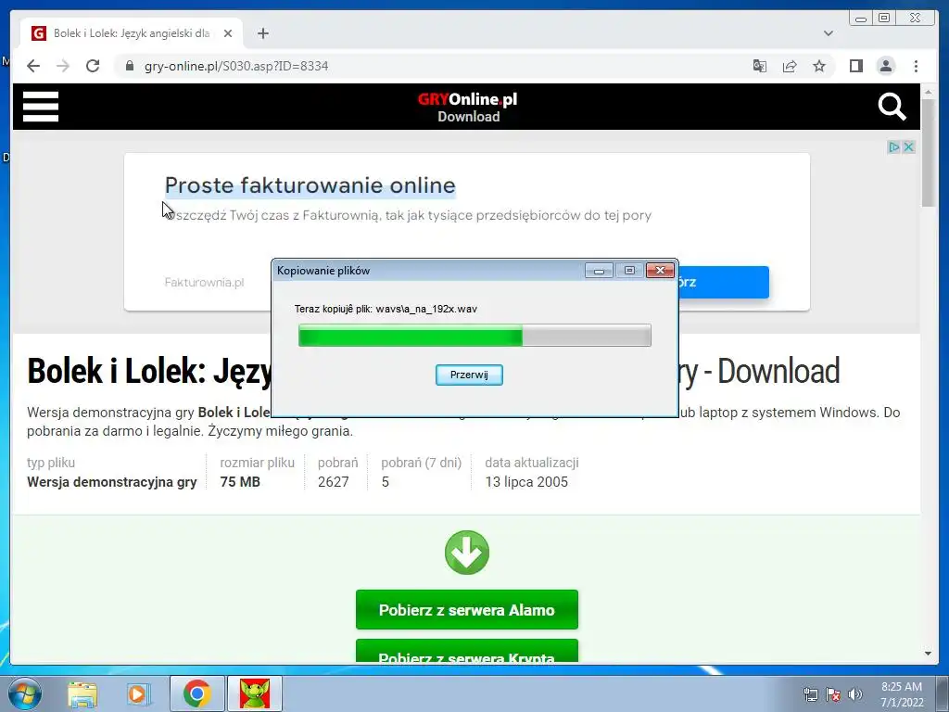Screen dimensions: 949x712
Task: Click the AdChoices info icon on ad
Action: (x=894, y=147)
